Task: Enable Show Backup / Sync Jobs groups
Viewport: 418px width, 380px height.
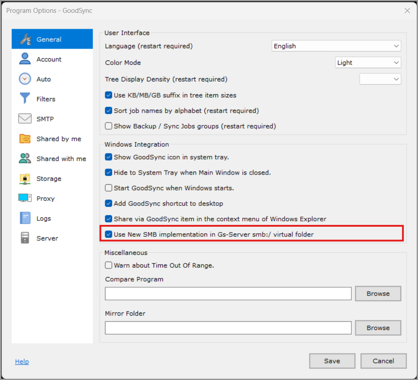Action: (109, 126)
